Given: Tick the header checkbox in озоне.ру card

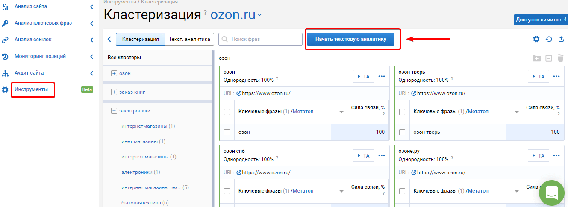Looking at the screenshot, I should click(402, 191).
